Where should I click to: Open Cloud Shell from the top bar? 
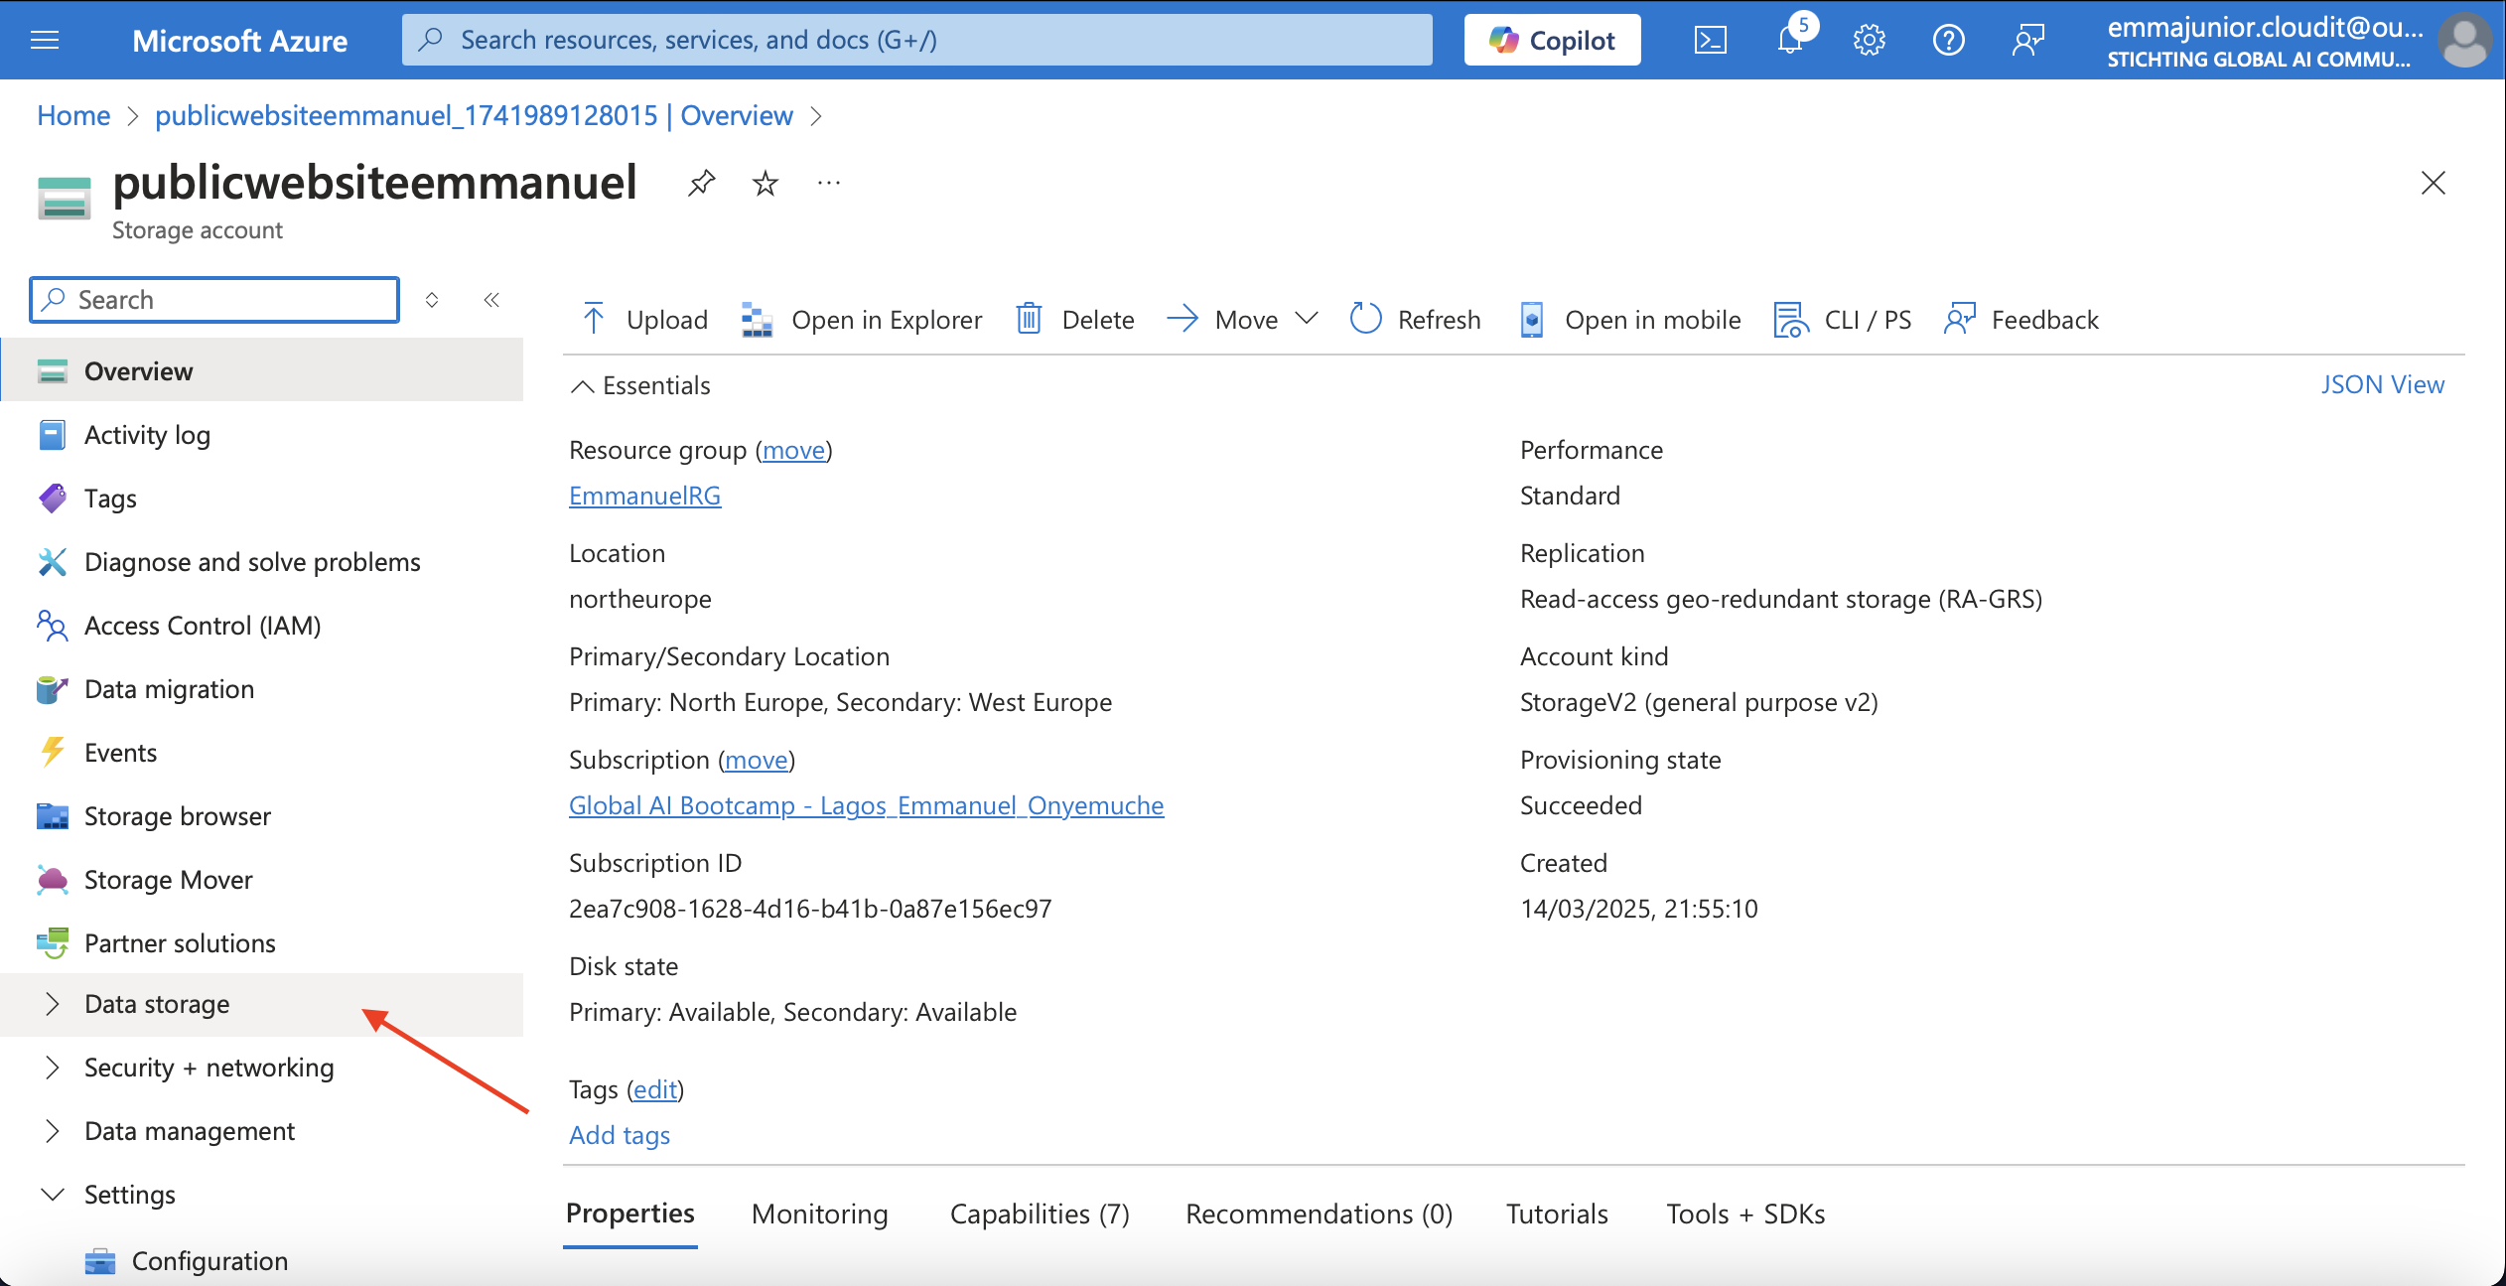point(1710,40)
